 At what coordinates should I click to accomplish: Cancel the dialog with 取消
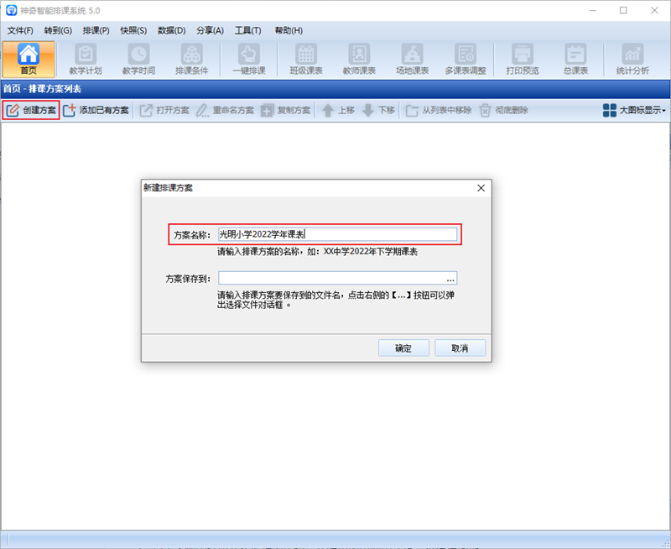coord(460,348)
